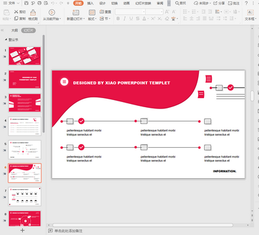
Task: Select slide 7 thumbnail
Action: click(x=25, y=196)
